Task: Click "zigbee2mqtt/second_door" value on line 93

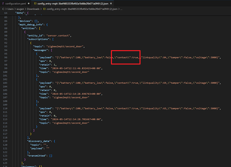Action: 65,46
